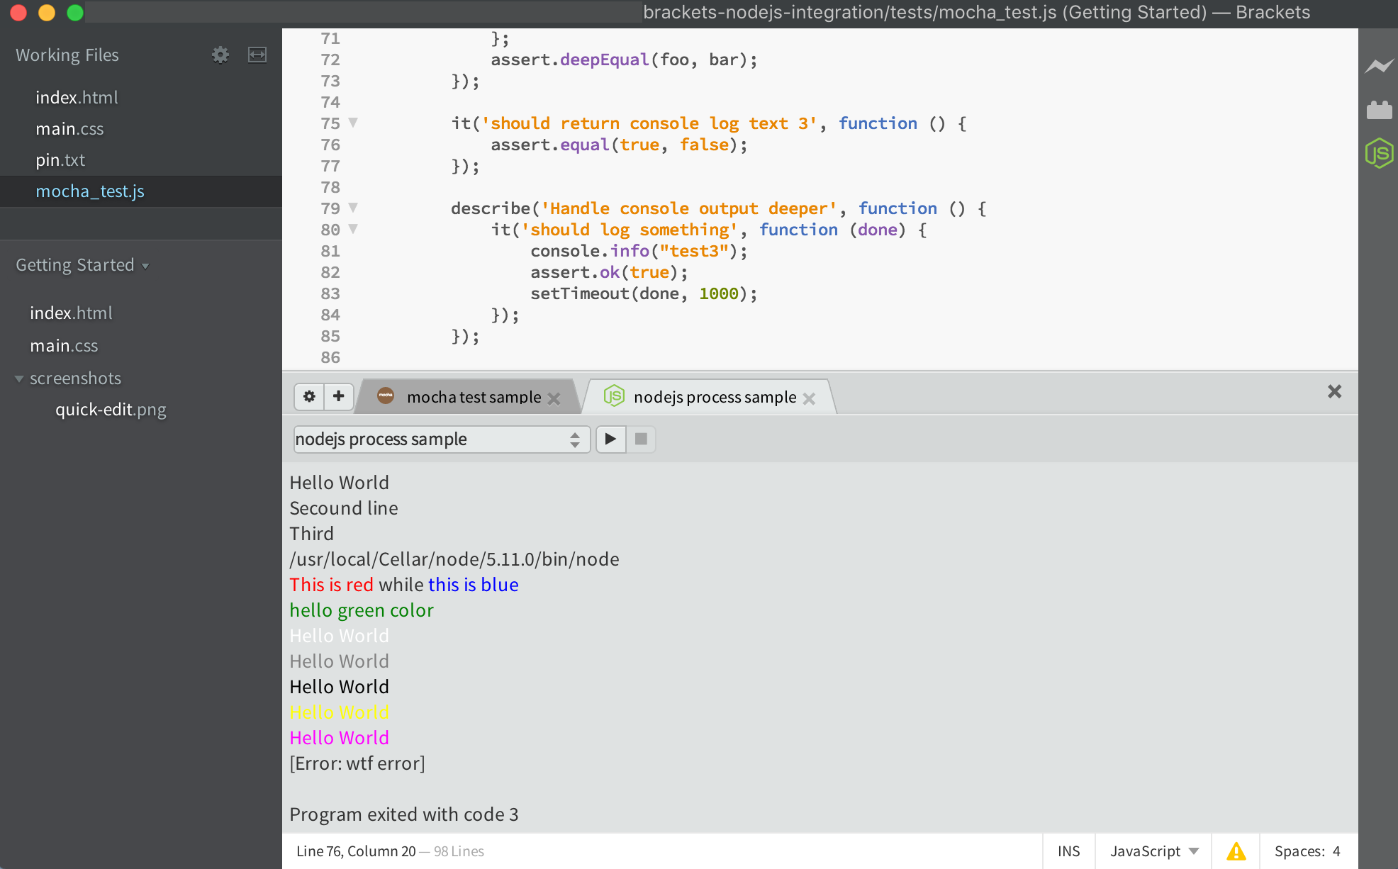1398x869 pixels.
Task: Open Node.js panel settings gear
Action: (x=309, y=396)
